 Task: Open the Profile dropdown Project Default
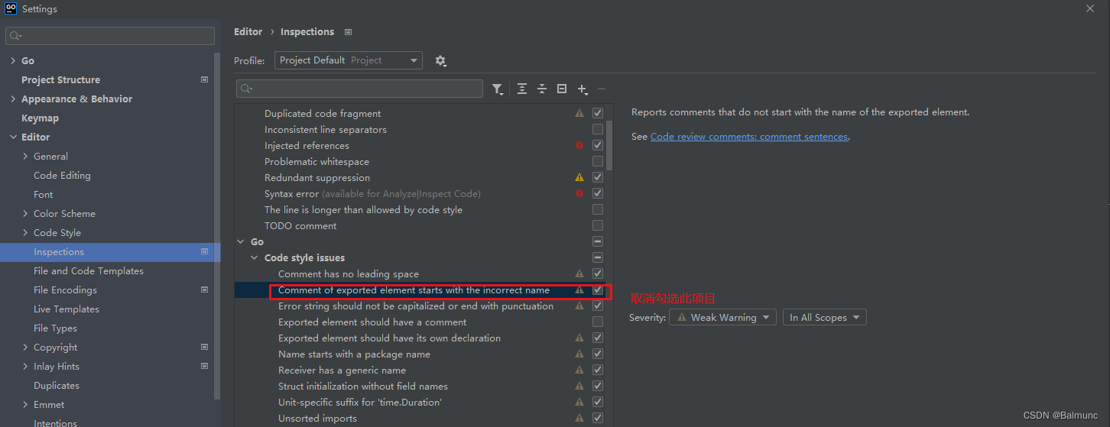[348, 60]
